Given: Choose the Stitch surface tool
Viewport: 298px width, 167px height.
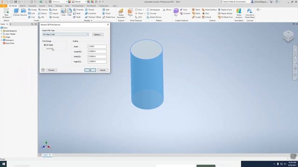Looking at the screenshot, I should coord(196,10).
